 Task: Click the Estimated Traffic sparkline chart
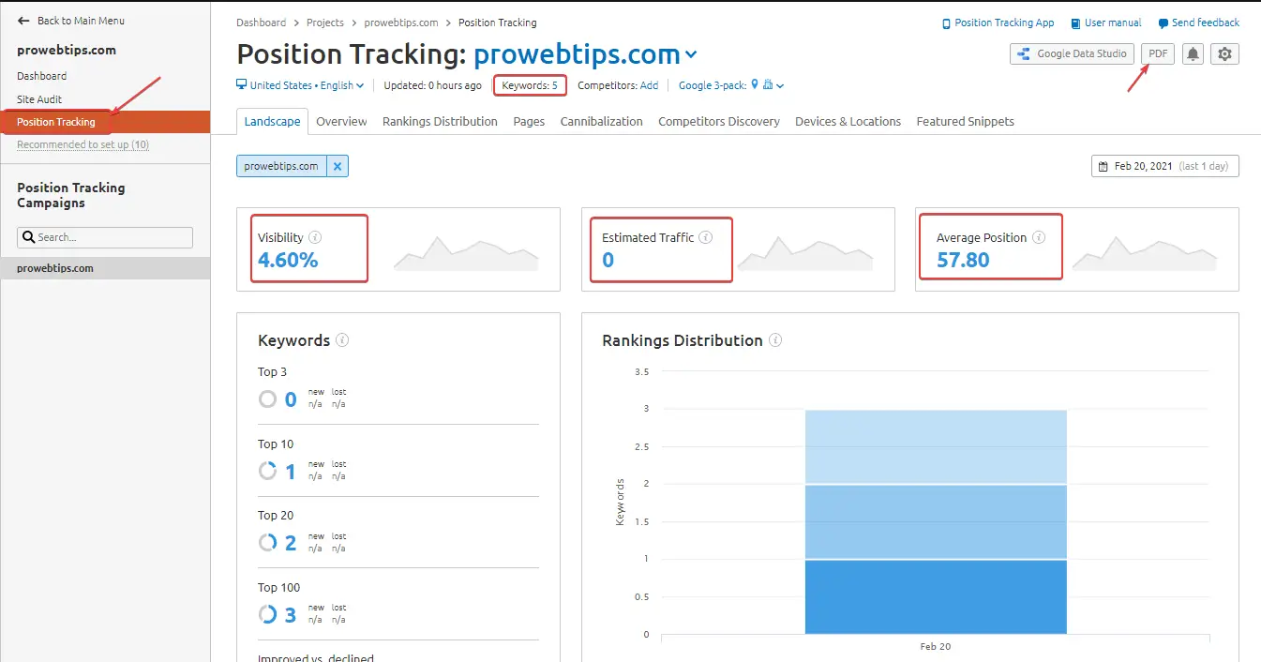coord(805,253)
